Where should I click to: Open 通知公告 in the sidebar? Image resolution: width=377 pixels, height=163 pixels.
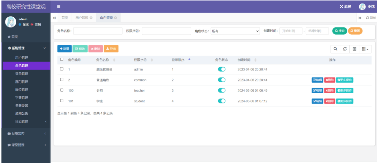click(x=22, y=114)
